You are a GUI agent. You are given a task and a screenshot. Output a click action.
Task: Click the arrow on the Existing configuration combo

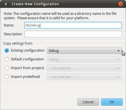click(118, 51)
